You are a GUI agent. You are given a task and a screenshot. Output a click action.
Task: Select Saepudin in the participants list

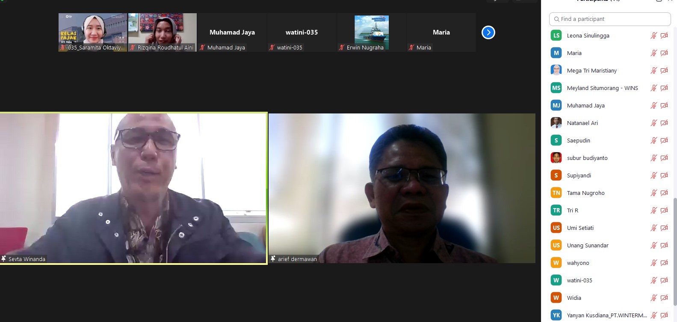pyautogui.click(x=578, y=141)
